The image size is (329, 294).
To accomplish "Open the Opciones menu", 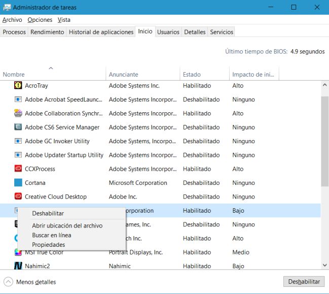I will tap(40, 20).
